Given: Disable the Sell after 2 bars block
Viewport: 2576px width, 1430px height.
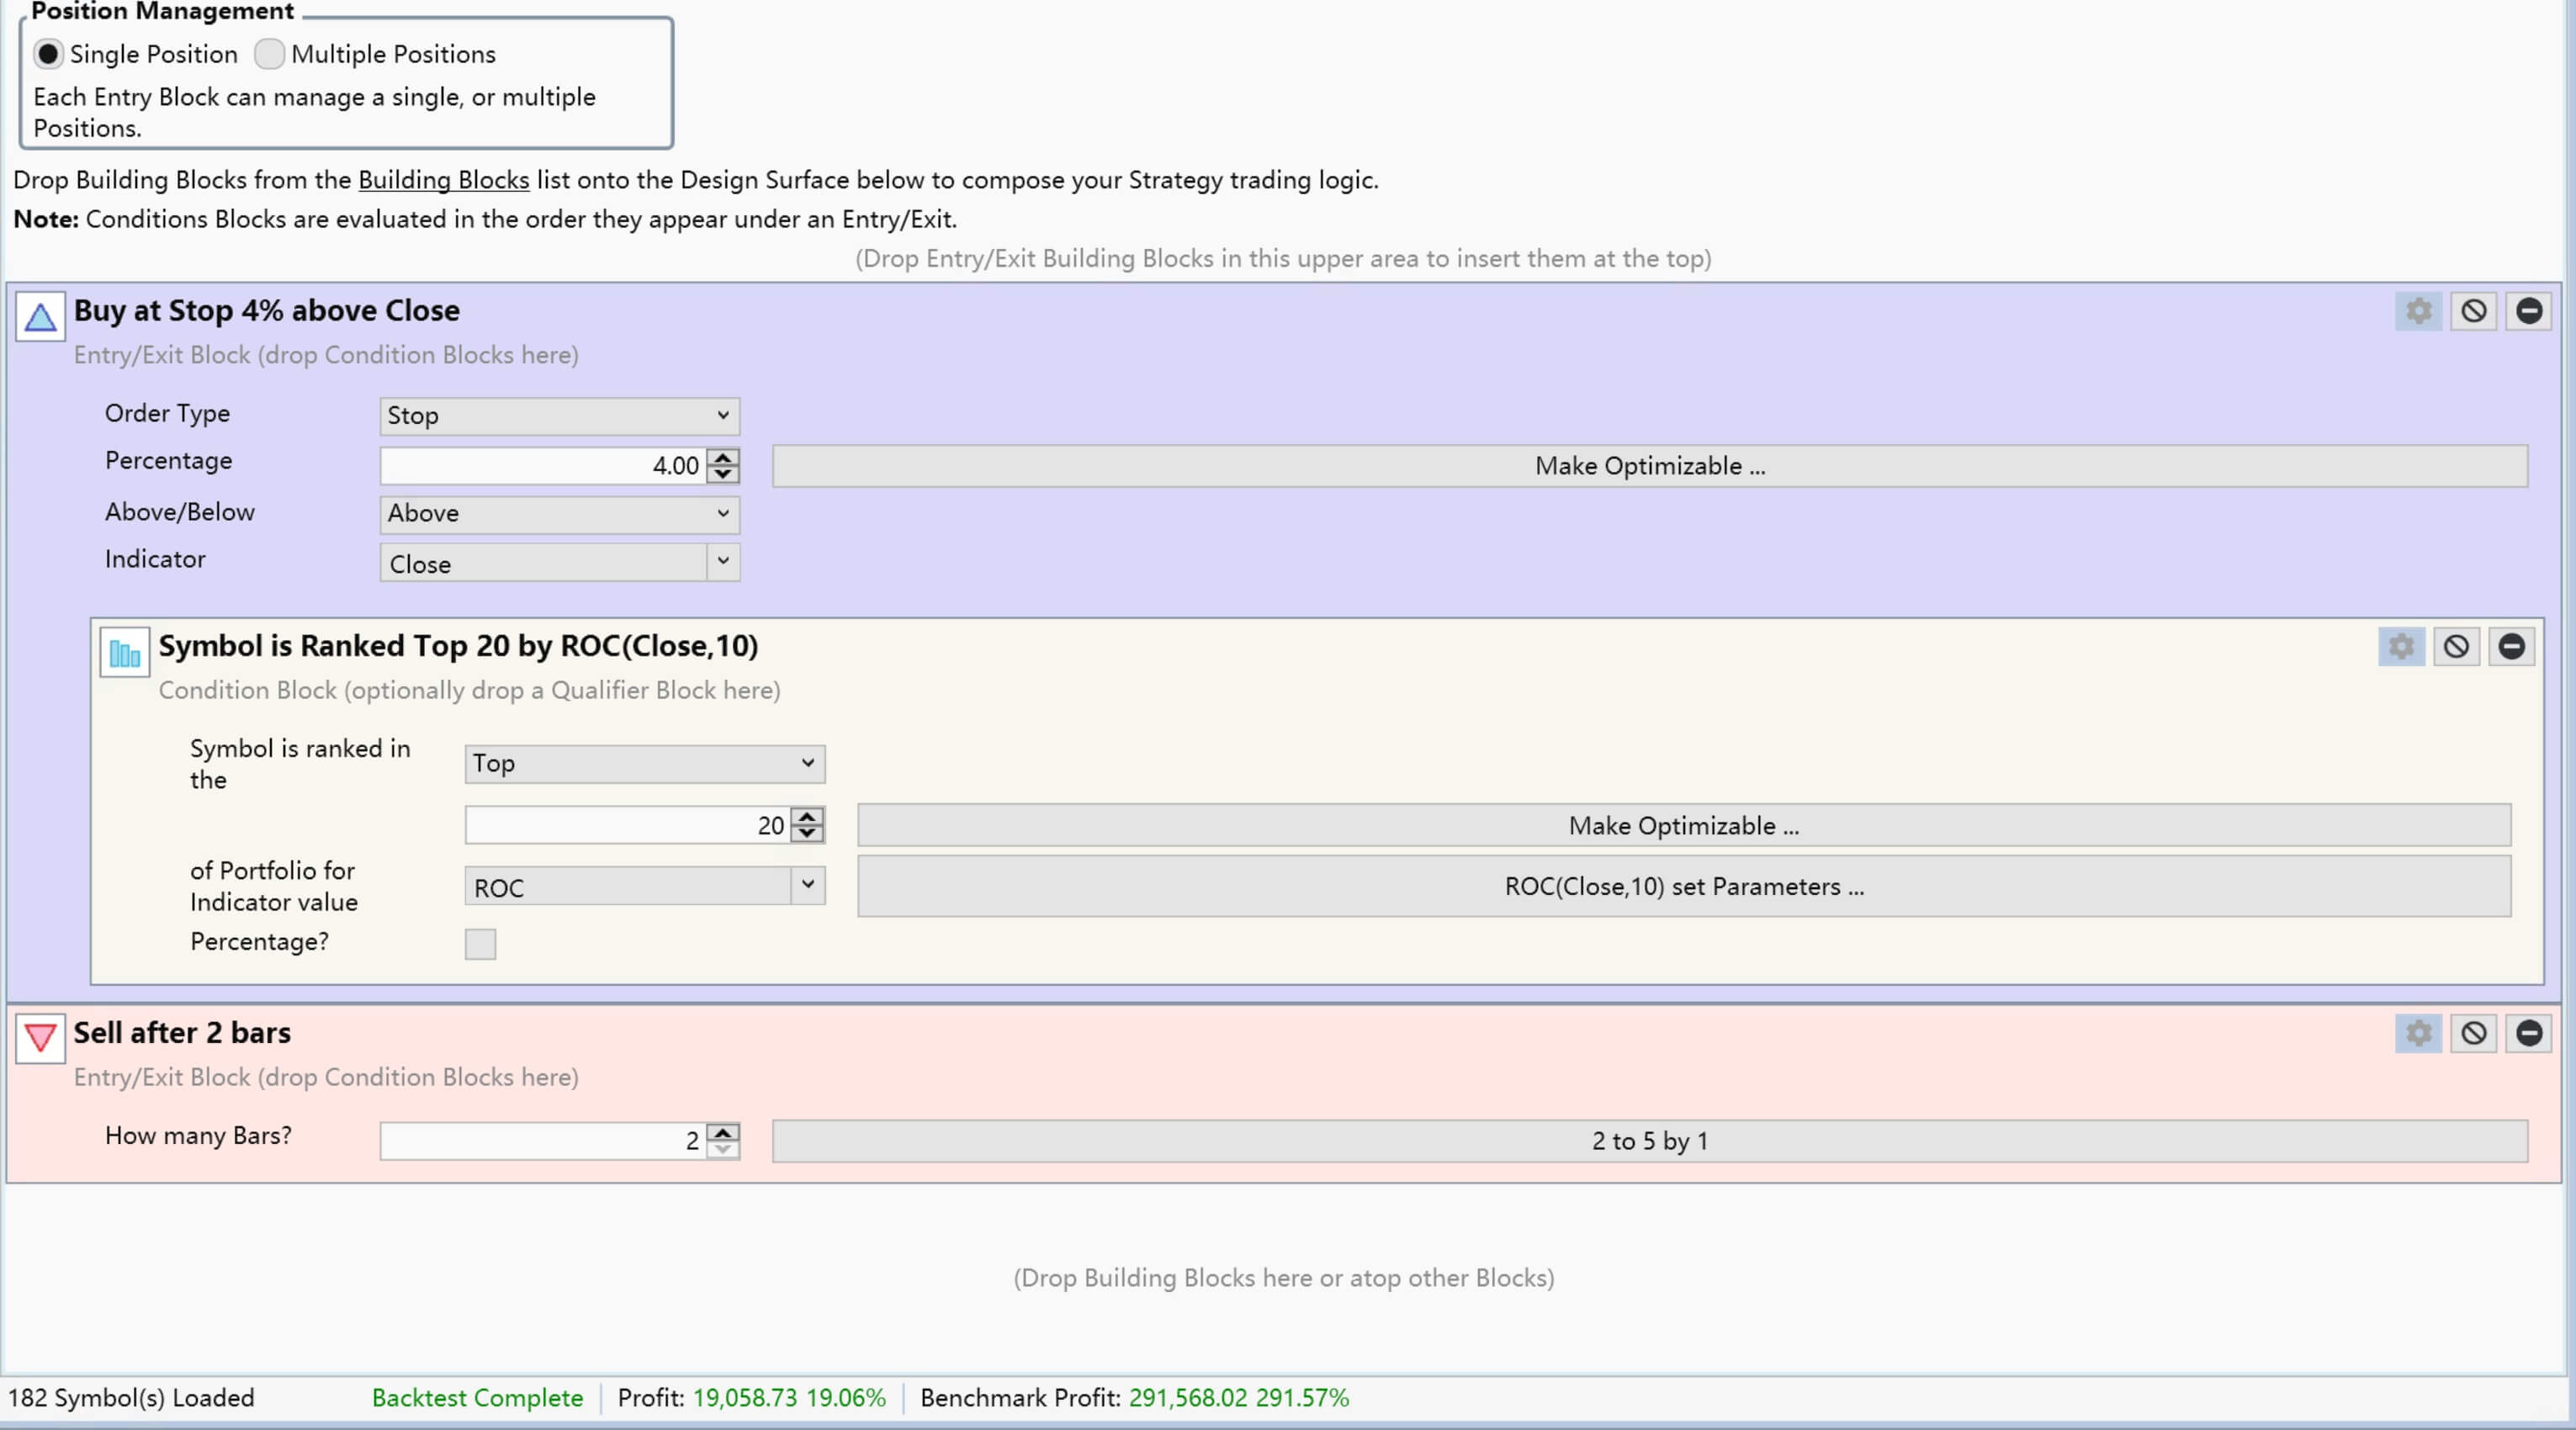Looking at the screenshot, I should (2473, 1033).
